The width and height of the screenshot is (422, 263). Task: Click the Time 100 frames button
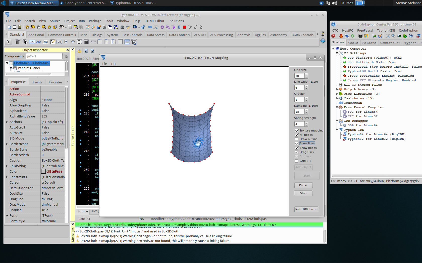306,209
